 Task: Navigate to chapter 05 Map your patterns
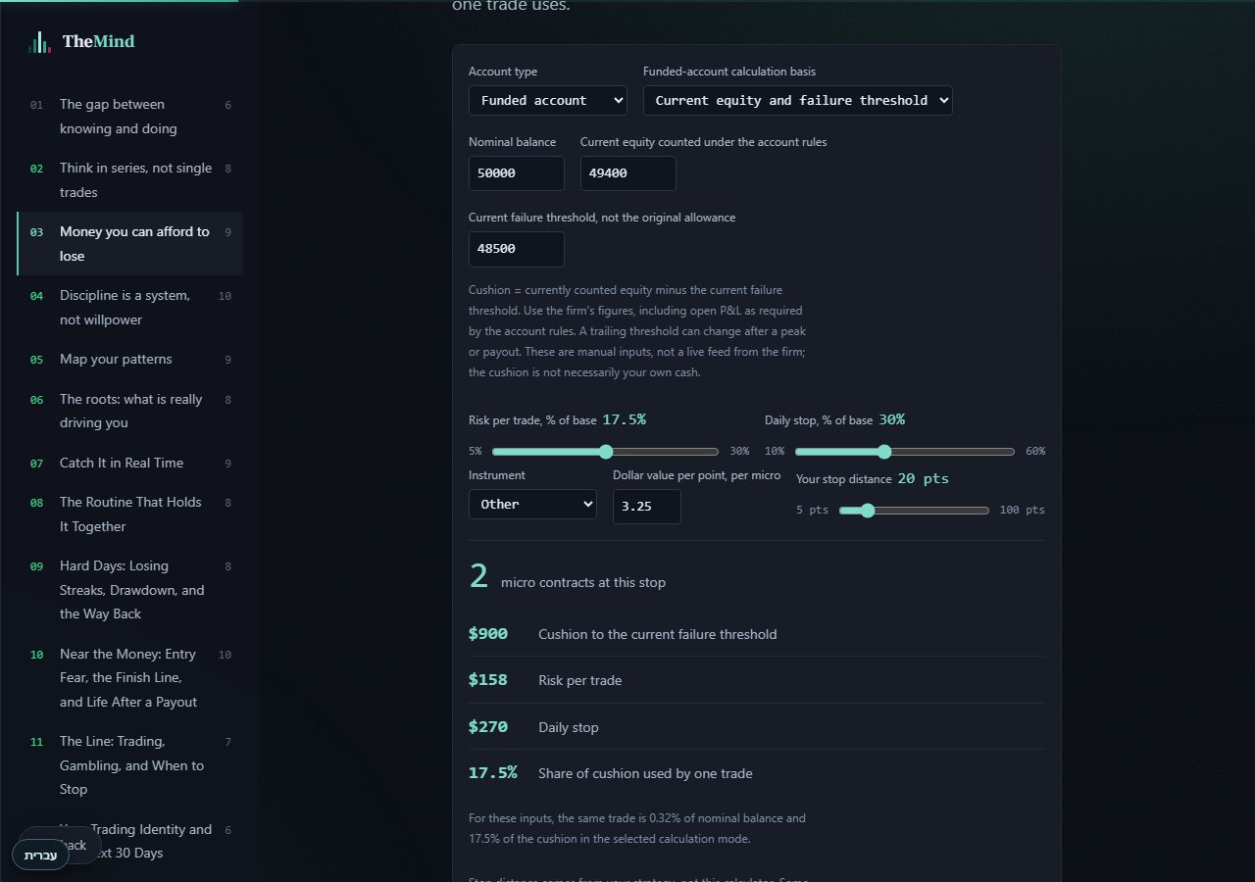coord(129,360)
